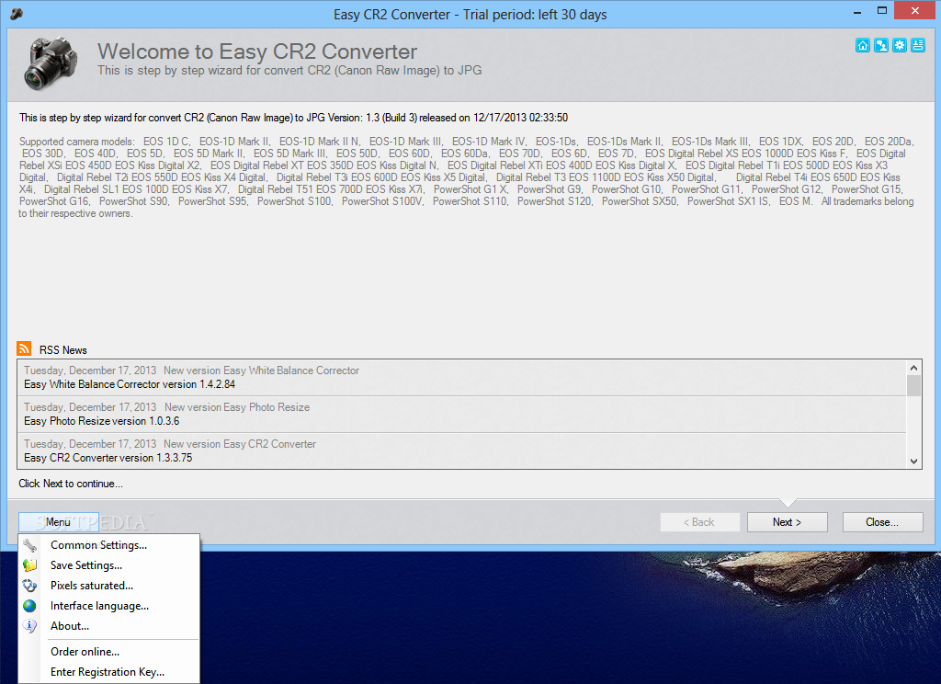Open settings via the gear icon
This screenshot has height=684, width=941.
click(900, 46)
